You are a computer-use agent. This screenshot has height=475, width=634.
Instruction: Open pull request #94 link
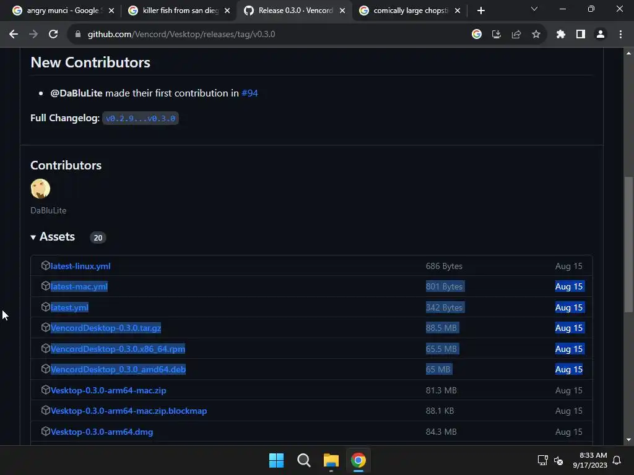coord(250,93)
